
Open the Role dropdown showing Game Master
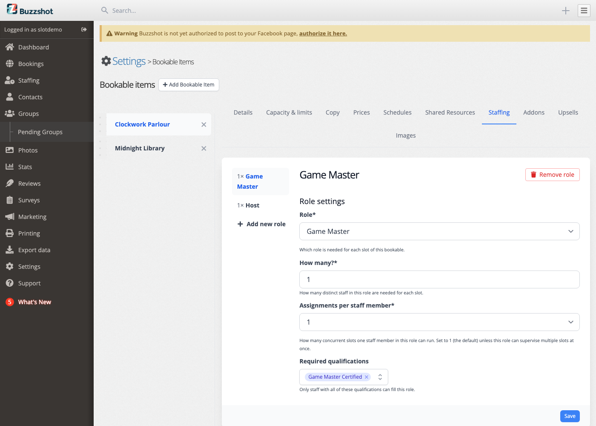click(439, 231)
